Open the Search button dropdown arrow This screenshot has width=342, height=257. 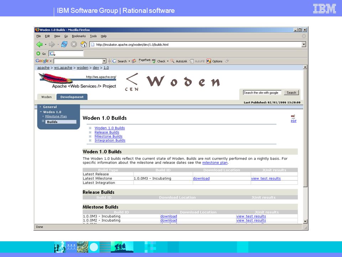click(129, 61)
